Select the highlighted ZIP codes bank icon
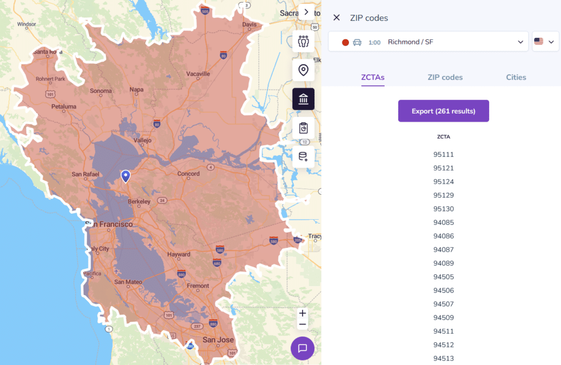The width and height of the screenshot is (561, 365). pyautogui.click(x=303, y=99)
